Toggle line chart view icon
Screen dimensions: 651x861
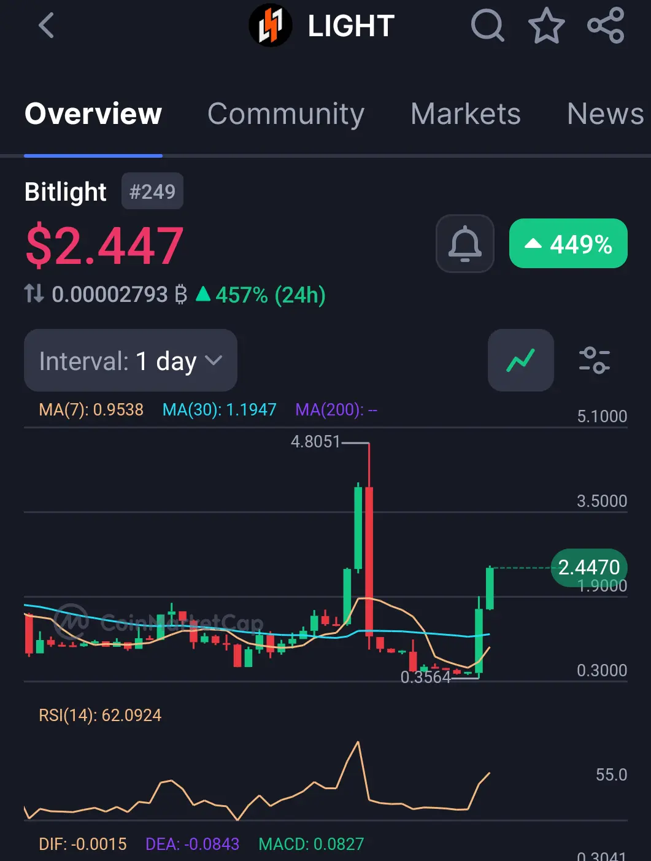pyautogui.click(x=521, y=360)
